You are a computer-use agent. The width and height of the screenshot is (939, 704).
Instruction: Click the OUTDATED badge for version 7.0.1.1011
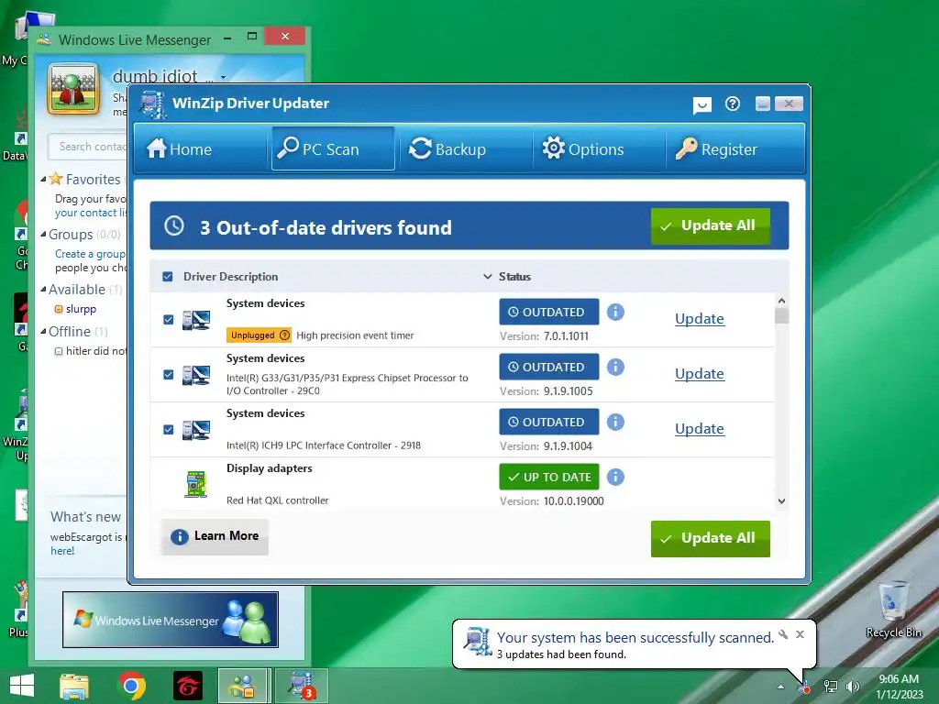coord(549,312)
